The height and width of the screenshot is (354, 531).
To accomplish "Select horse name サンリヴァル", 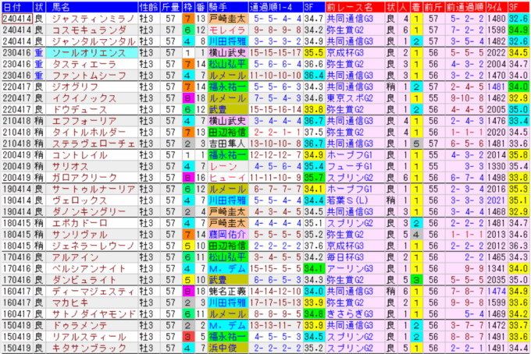I will [80, 235].
